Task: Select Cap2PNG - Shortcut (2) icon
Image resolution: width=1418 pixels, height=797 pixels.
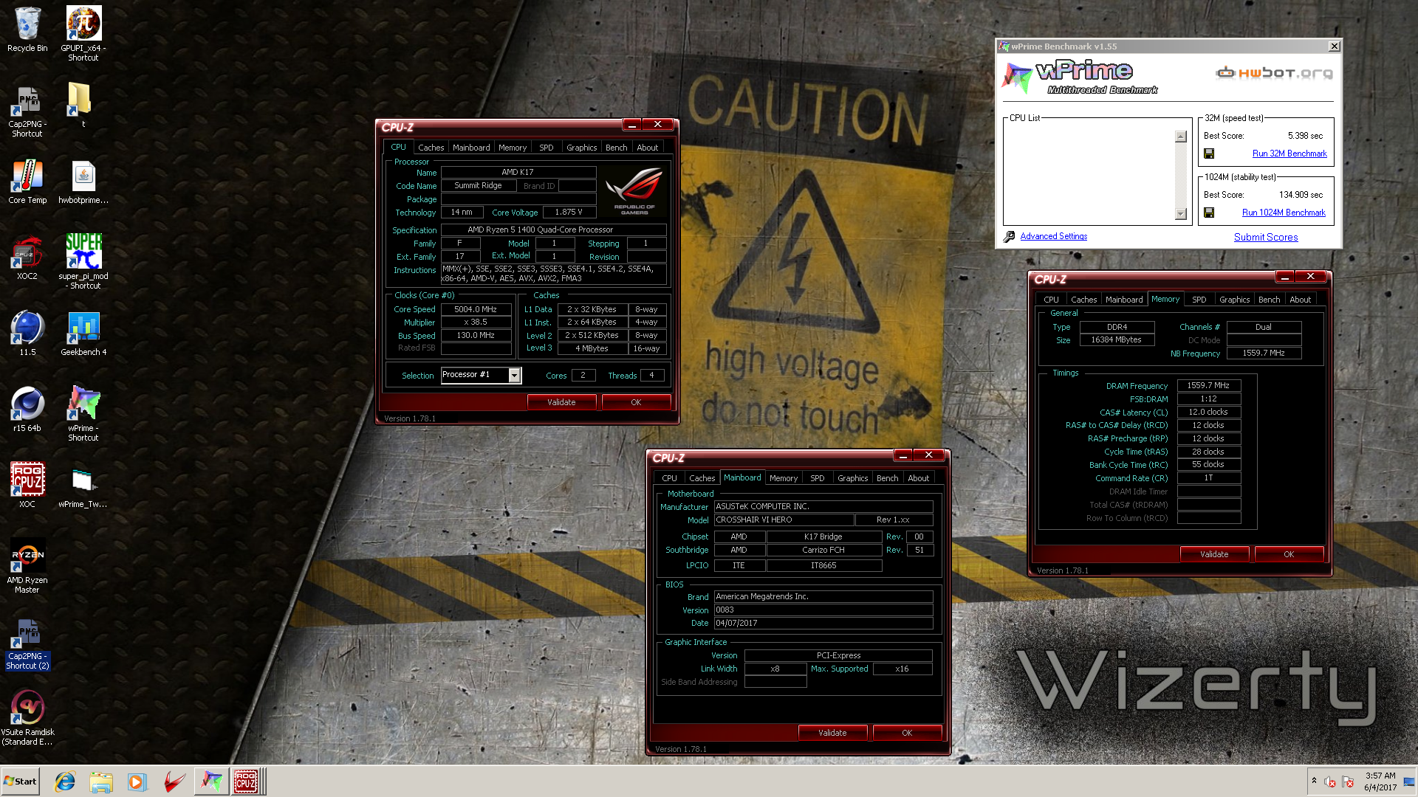Action: pyautogui.click(x=27, y=643)
